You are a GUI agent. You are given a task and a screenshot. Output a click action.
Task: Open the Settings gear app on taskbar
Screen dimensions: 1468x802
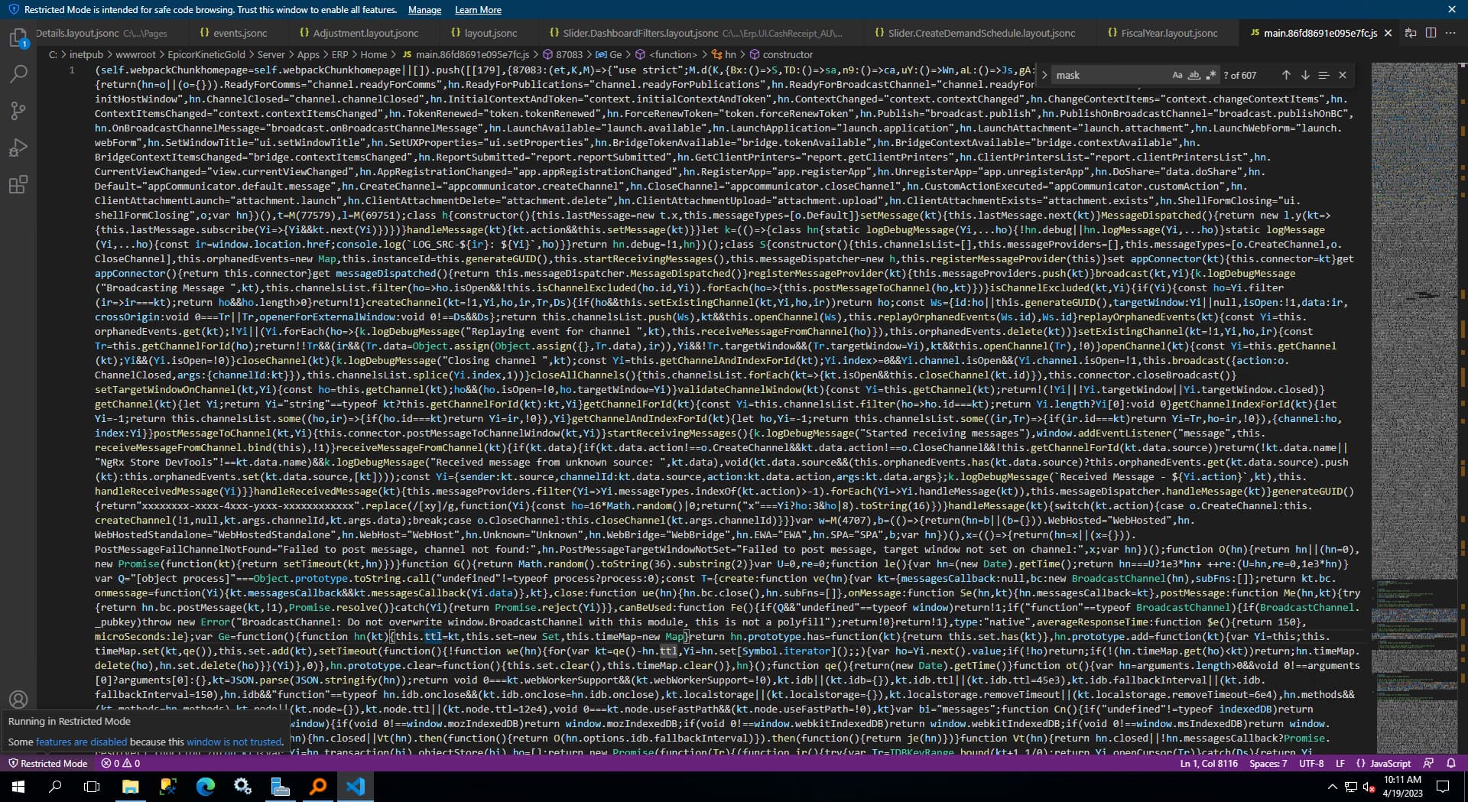point(243,787)
